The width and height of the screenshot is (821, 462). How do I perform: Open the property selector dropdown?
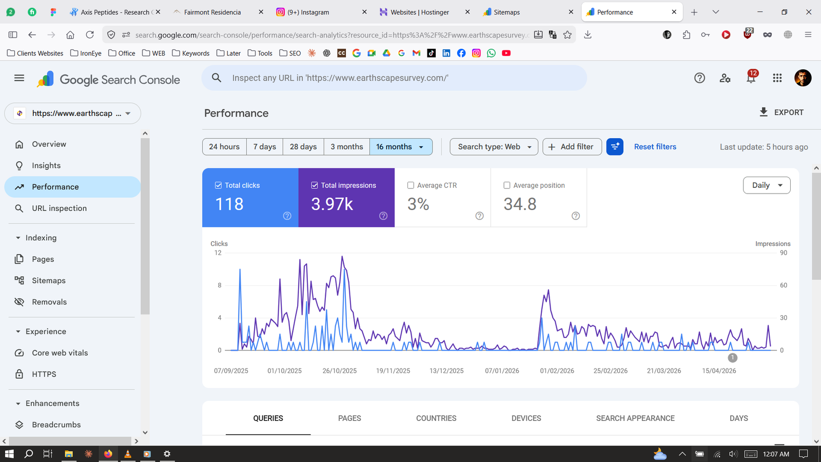coord(72,113)
